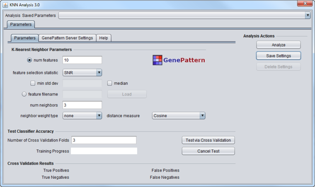Click the Cancel Test button
This screenshot has width=315, height=187.
point(208,151)
